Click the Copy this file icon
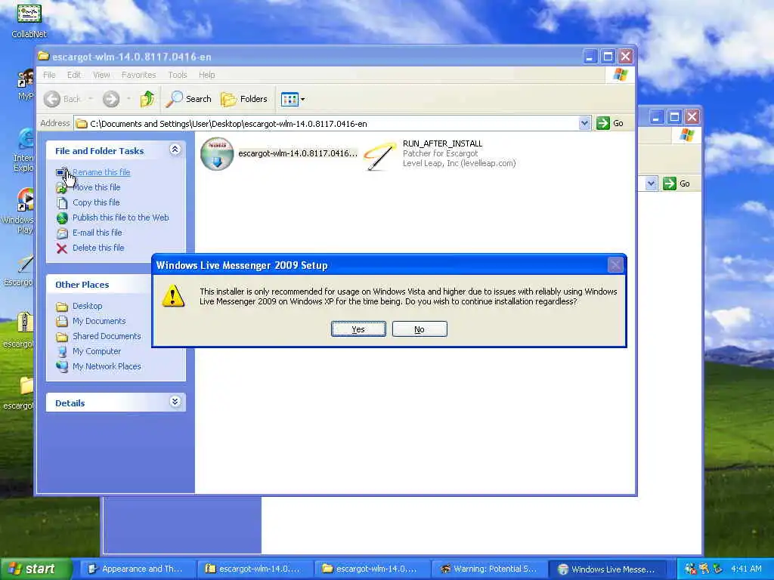 click(x=62, y=202)
